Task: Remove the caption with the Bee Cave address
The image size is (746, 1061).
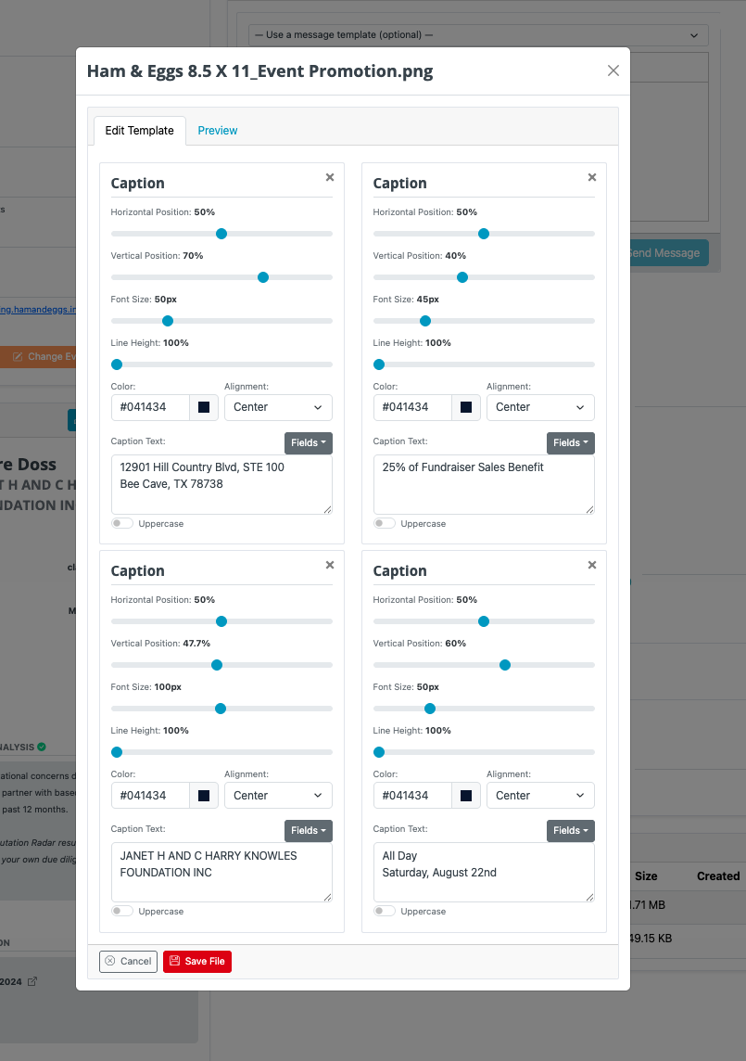Action: [x=329, y=177]
